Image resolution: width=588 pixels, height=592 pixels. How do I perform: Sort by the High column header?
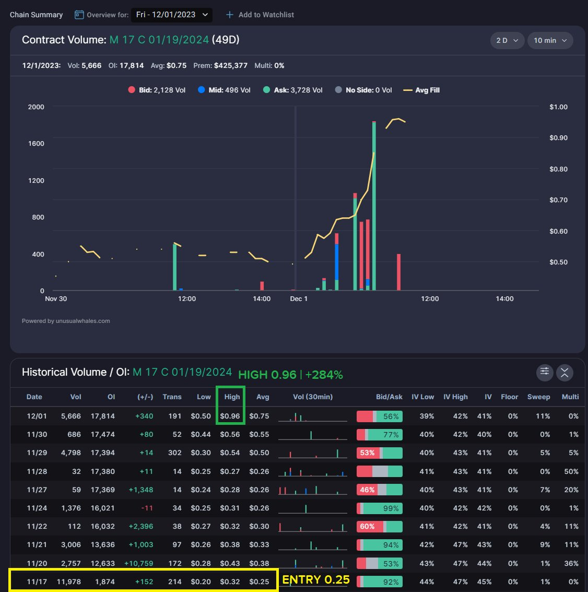click(231, 397)
